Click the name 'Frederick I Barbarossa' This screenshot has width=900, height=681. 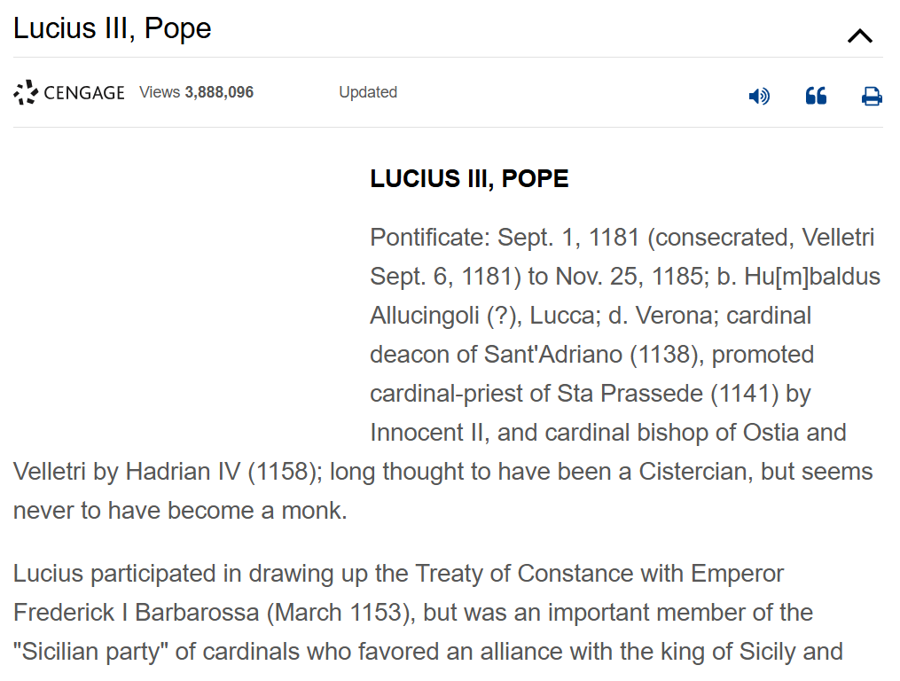pos(137,613)
